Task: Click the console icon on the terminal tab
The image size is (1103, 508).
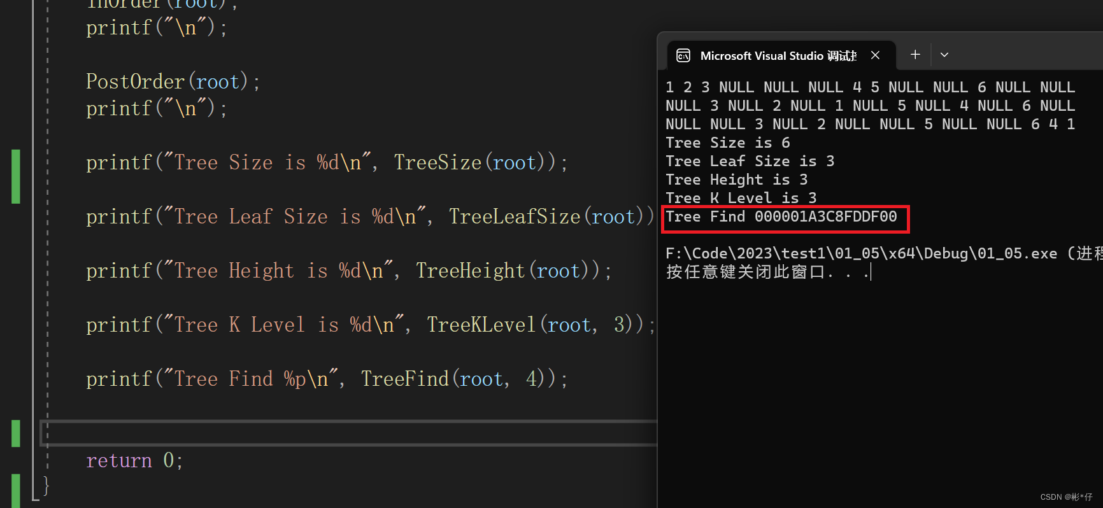Action: click(683, 56)
